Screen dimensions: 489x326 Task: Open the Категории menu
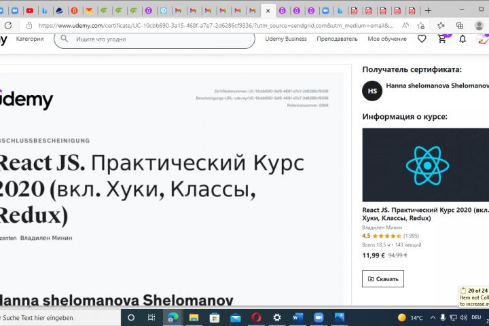click(30, 39)
